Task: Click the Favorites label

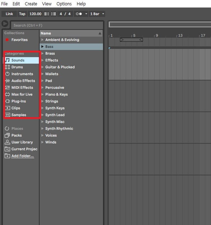Action: (19, 40)
